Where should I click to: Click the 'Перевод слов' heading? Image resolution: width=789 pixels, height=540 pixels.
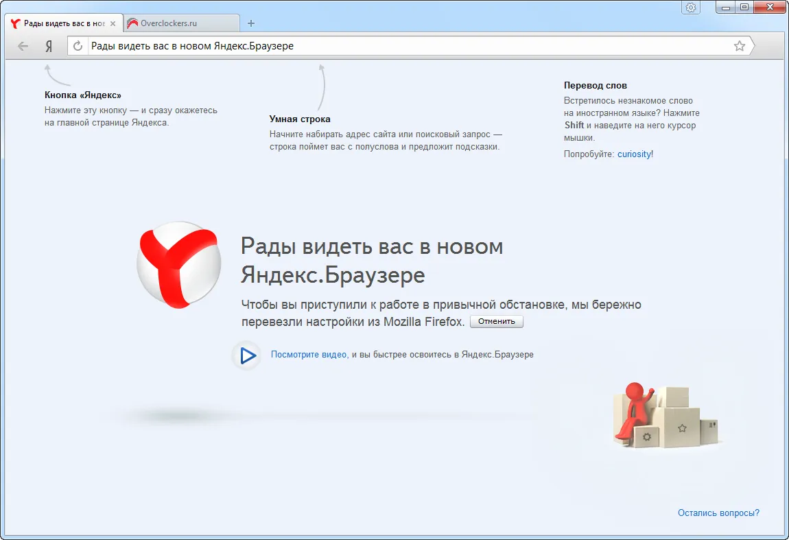596,86
